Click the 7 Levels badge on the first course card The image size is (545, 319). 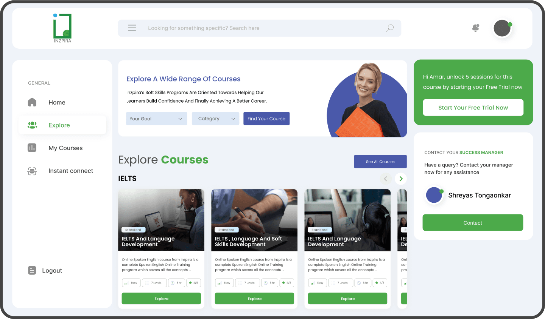[154, 283]
